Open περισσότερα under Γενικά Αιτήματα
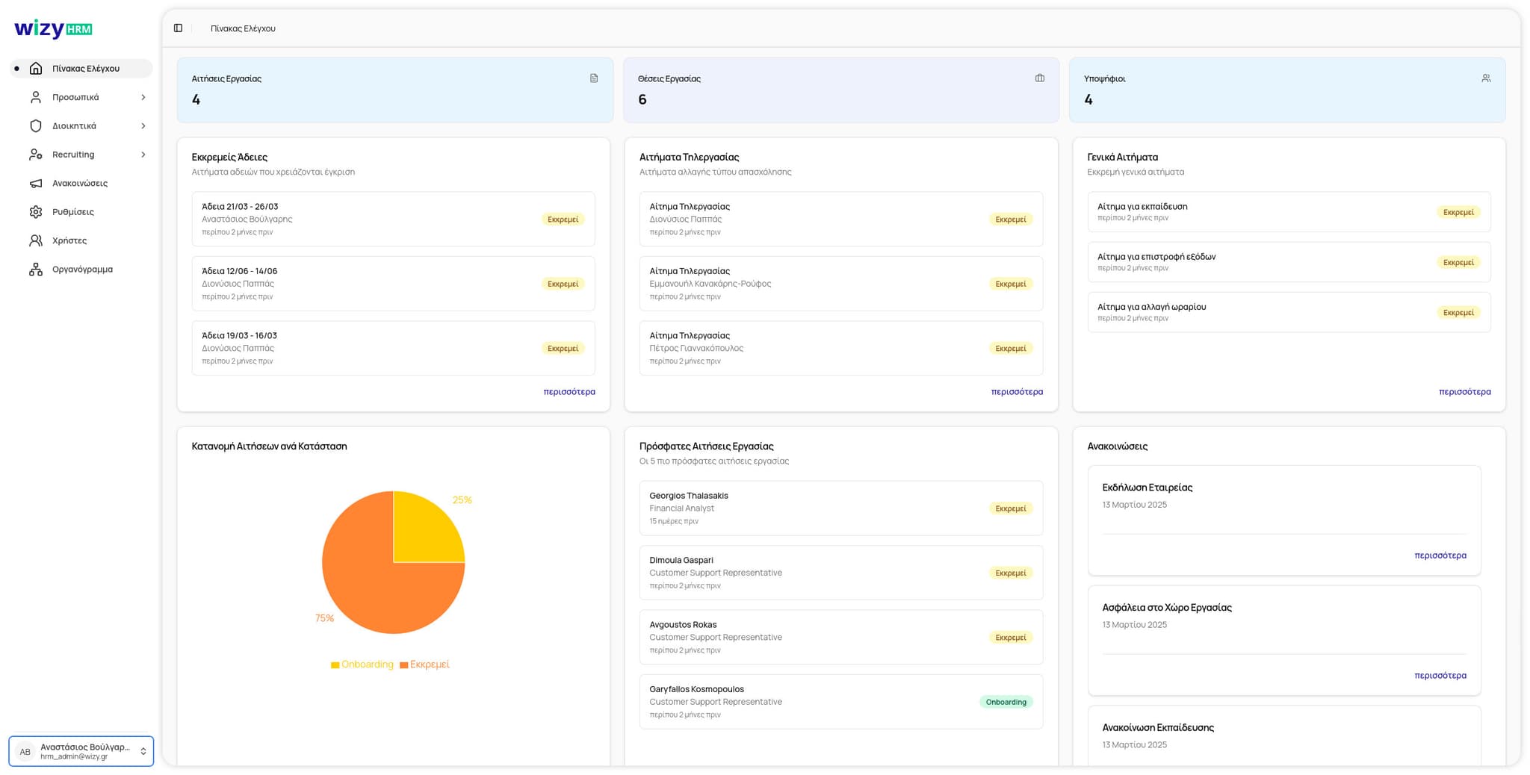1530x775 pixels. coord(1464,391)
